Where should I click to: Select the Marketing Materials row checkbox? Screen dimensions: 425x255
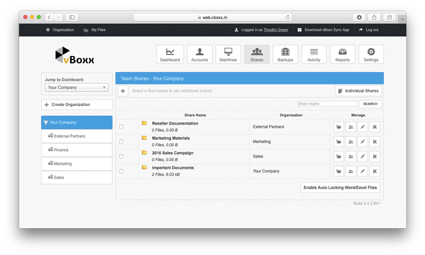[121, 141]
